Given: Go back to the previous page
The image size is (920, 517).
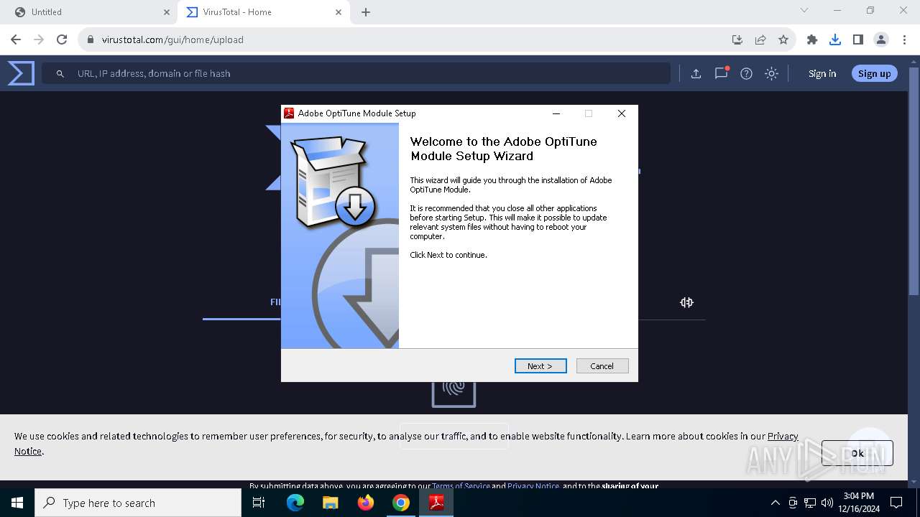Looking at the screenshot, I should [x=16, y=39].
